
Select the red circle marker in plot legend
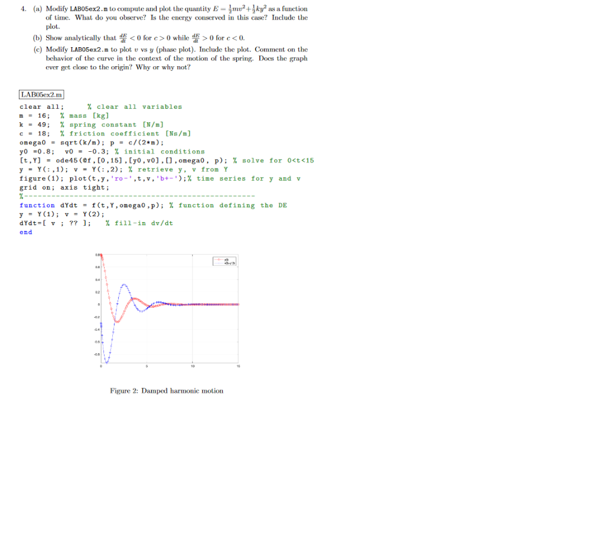tap(219, 259)
